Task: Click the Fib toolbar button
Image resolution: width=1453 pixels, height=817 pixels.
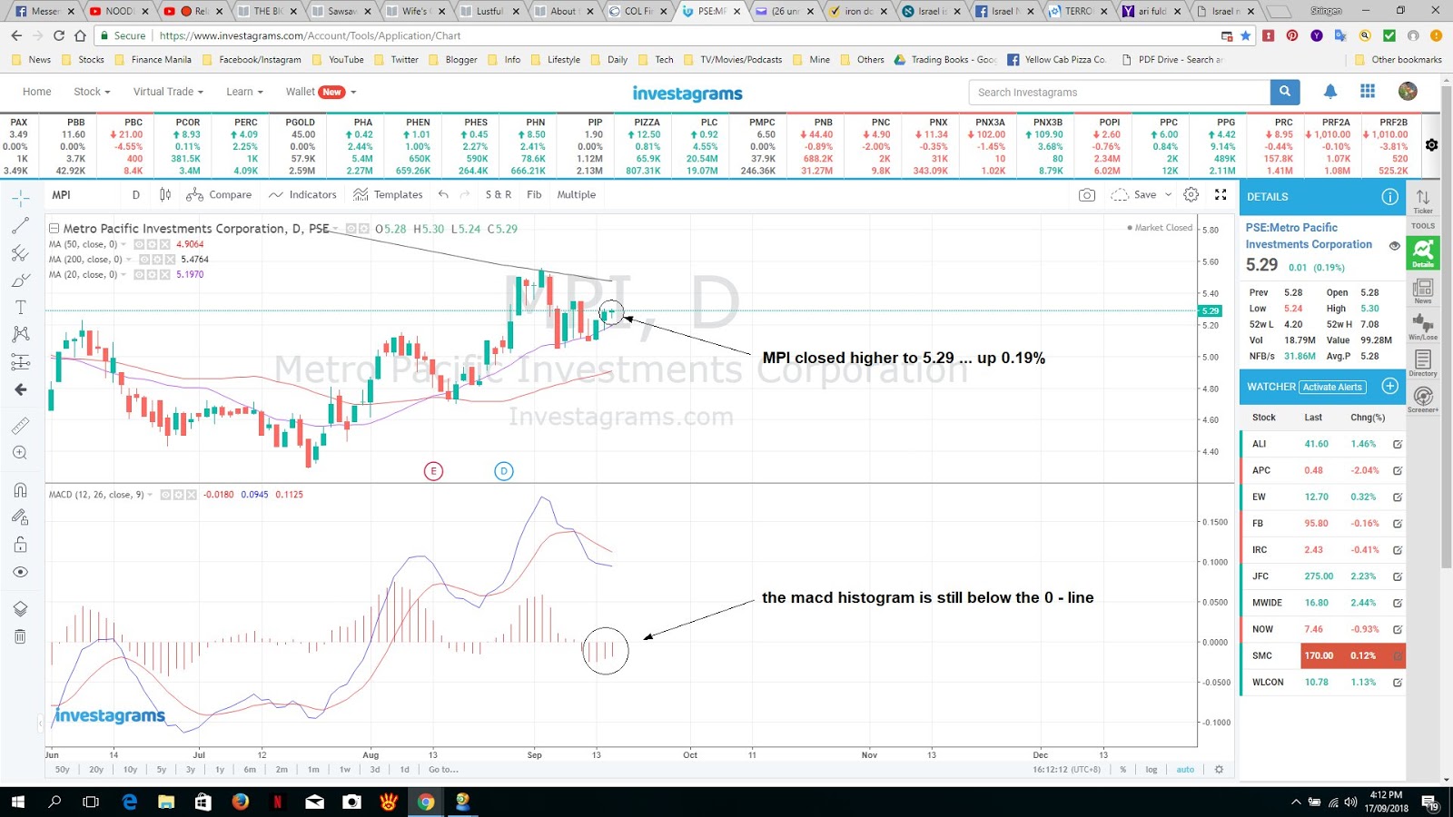Action: coord(534,194)
